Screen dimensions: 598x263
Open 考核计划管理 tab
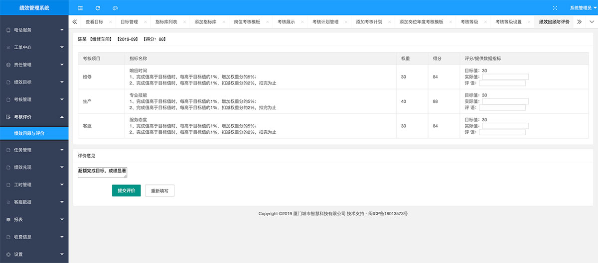coord(325,22)
